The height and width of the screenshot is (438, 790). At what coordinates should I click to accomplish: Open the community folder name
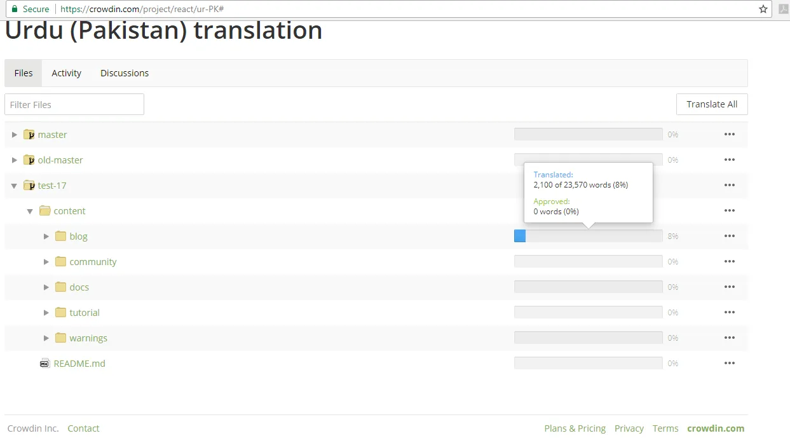pyautogui.click(x=93, y=262)
